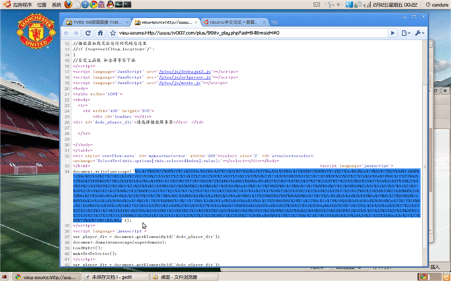Image resolution: width=451 pixels, height=281 pixels.
Task: Open the trash icon in bottom panel
Action: pyautogui.click(x=445, y=277)
